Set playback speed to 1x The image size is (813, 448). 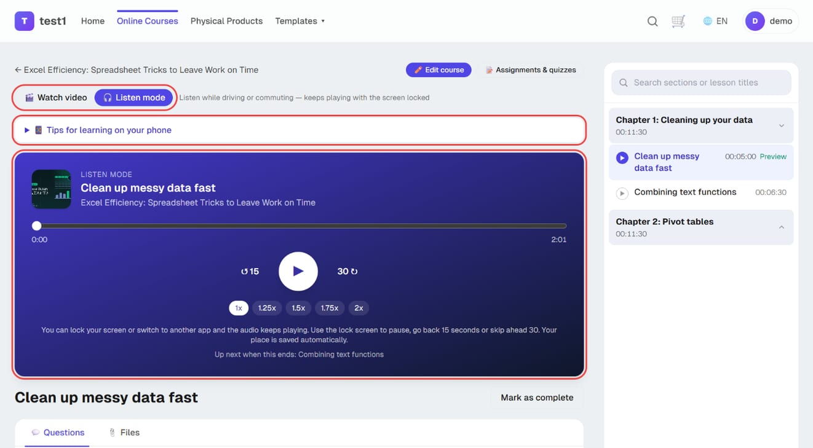239,308
